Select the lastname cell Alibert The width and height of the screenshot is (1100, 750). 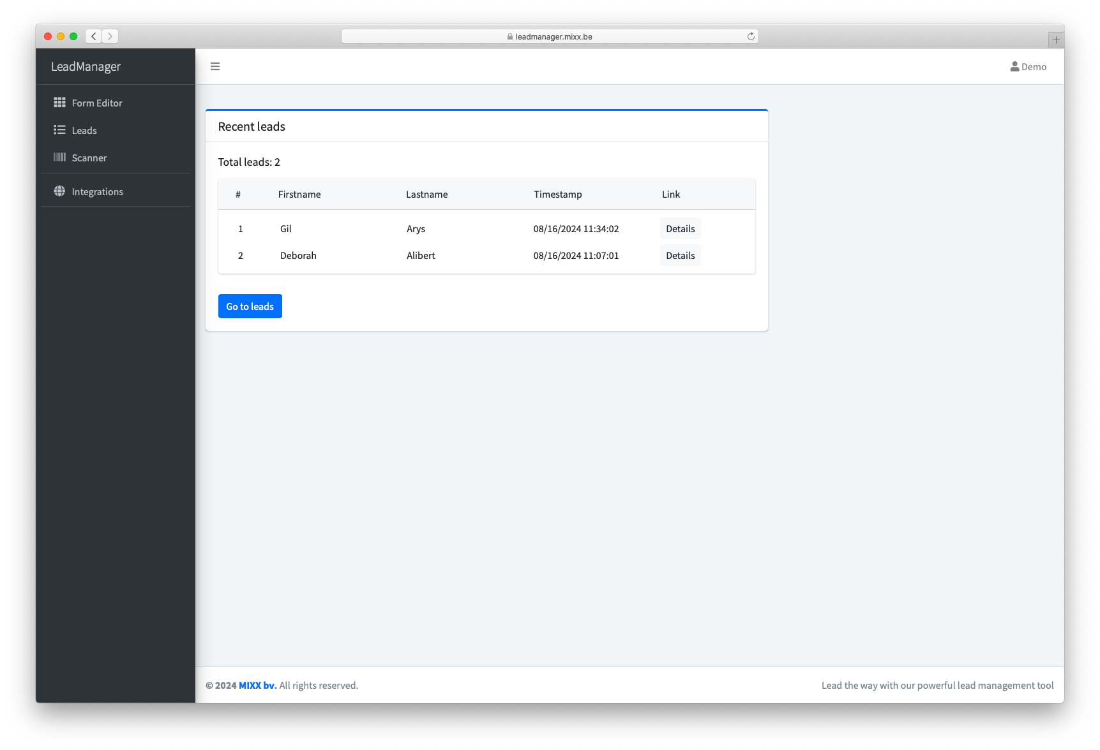tap(421, 256)
